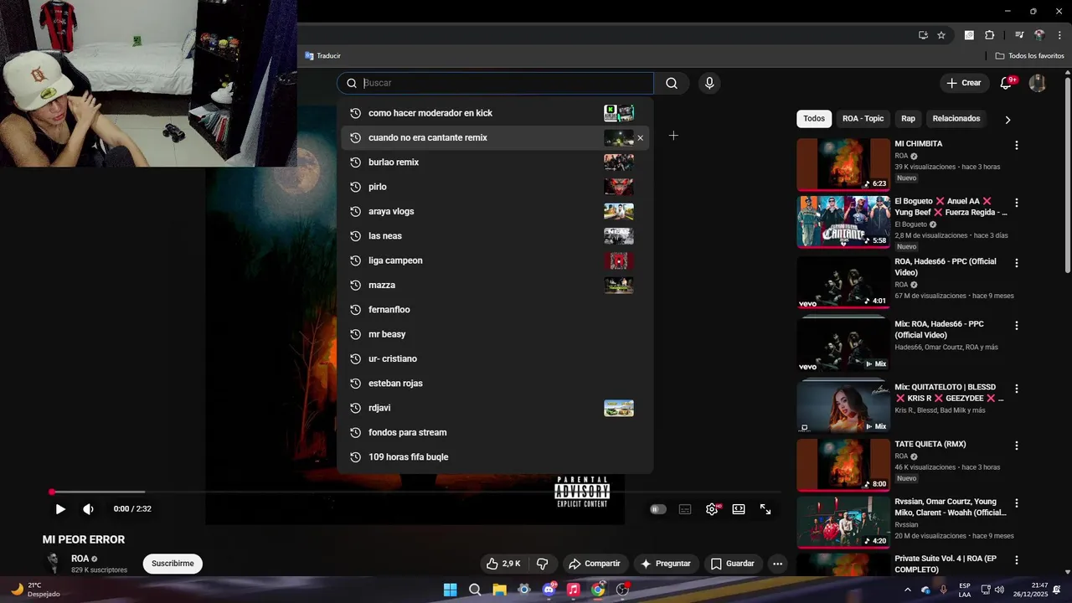Open options for Private Suite Vol. 4
Viewport: 1072px width, 603px height.
pyautogui.click(x=1017, y=560)
